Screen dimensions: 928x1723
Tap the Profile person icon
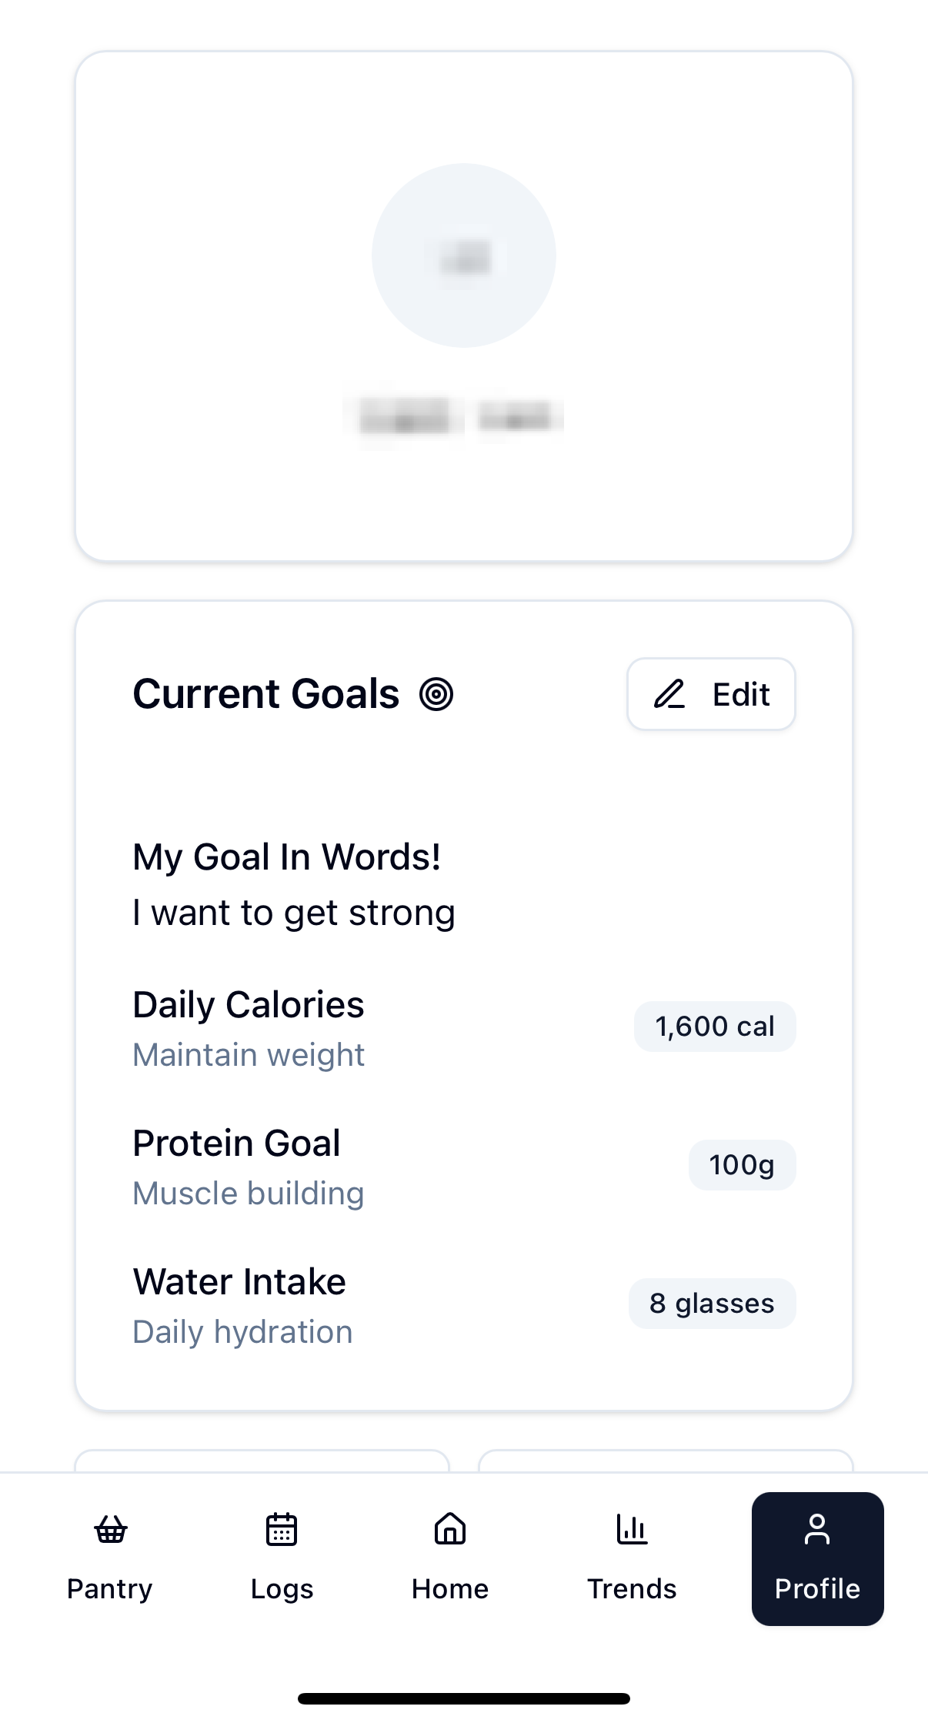pyautogui.click(x=817, y=1529)
